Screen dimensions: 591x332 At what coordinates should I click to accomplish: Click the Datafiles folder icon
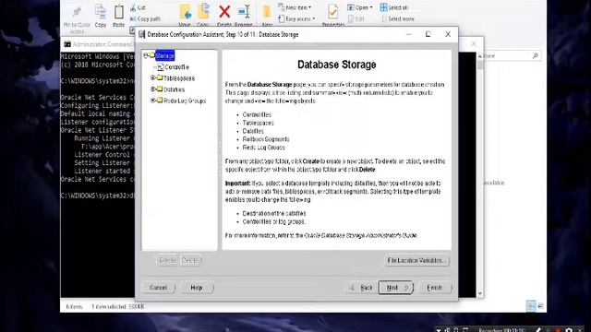pyautogui.click(x=160, y=89)
